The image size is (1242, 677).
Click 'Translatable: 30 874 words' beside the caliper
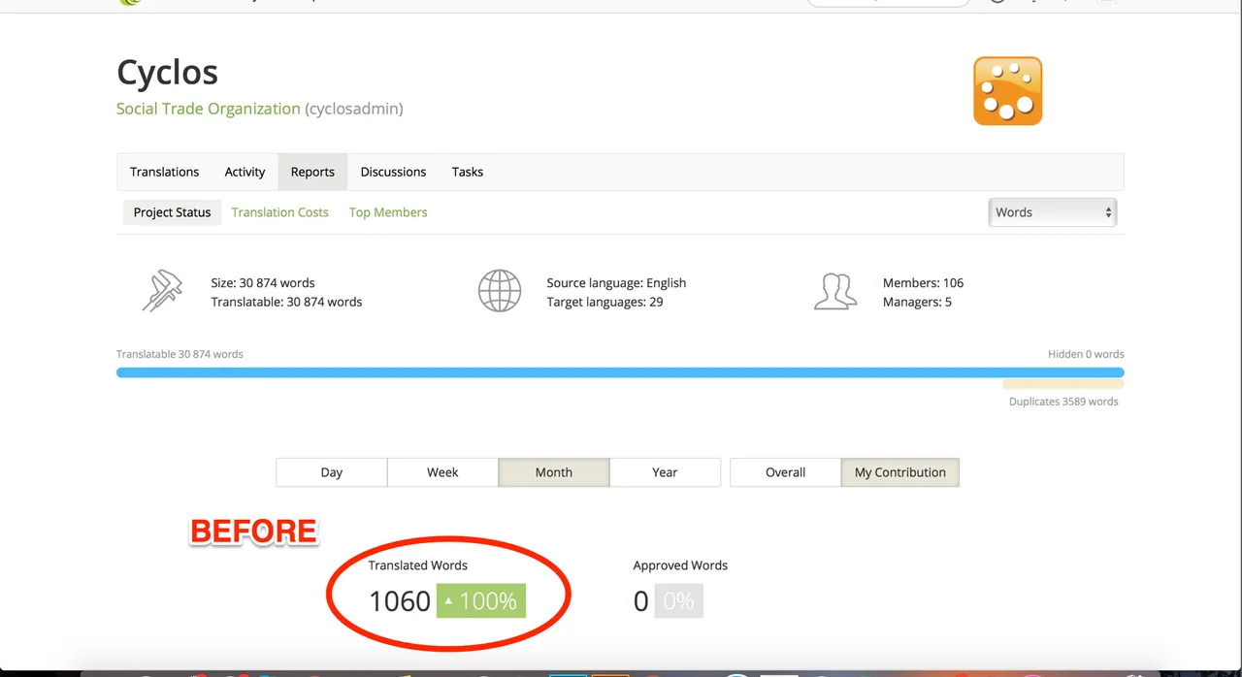click(286, 302)
